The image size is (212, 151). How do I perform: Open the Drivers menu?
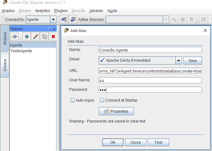click(25, 11)
